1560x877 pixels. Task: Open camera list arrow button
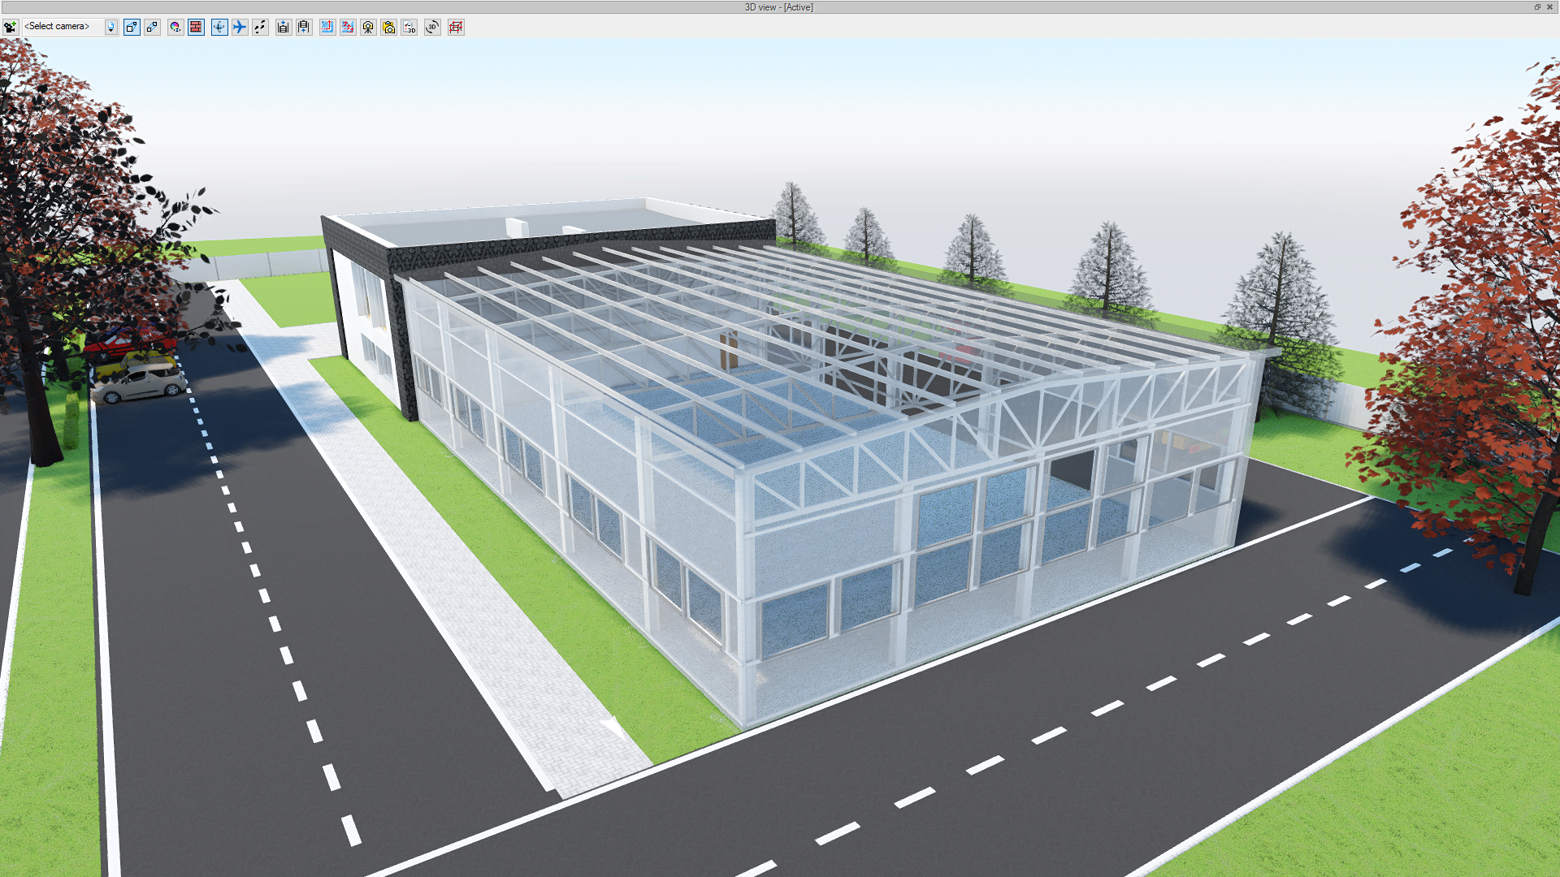(x=111, y=27)
